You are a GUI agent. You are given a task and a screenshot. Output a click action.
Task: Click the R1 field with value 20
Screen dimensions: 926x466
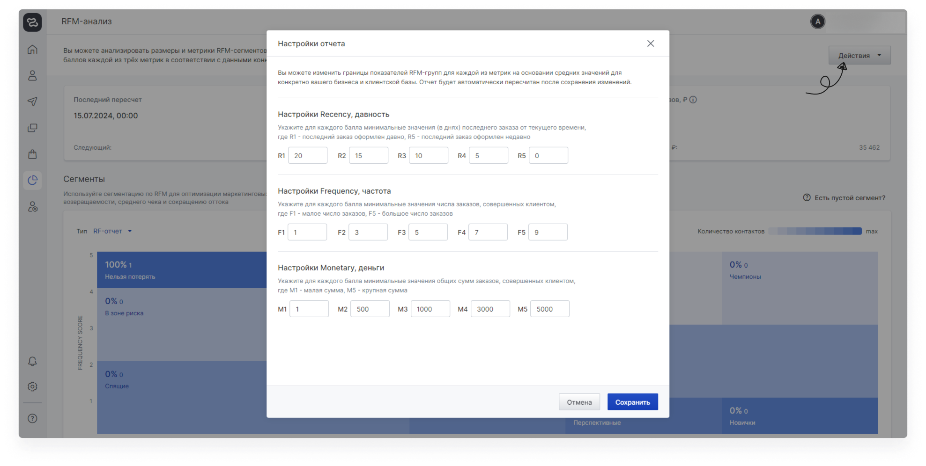click(308, 155)
